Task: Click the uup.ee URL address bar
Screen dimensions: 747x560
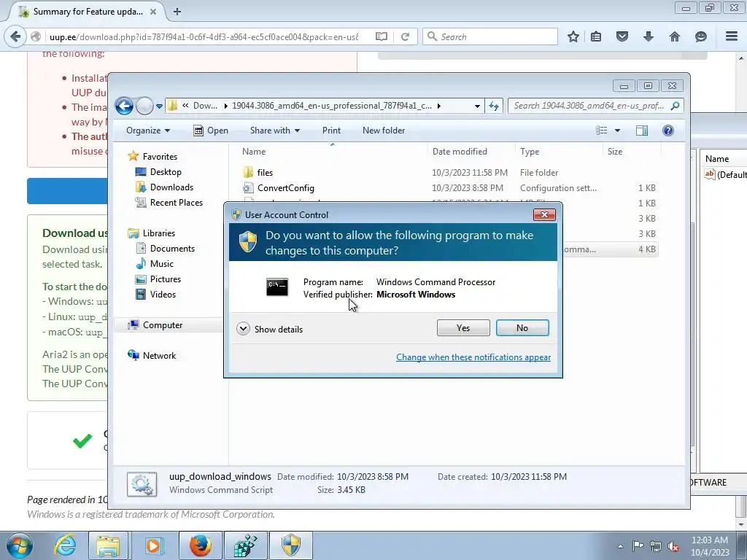Action: point(205,36)
